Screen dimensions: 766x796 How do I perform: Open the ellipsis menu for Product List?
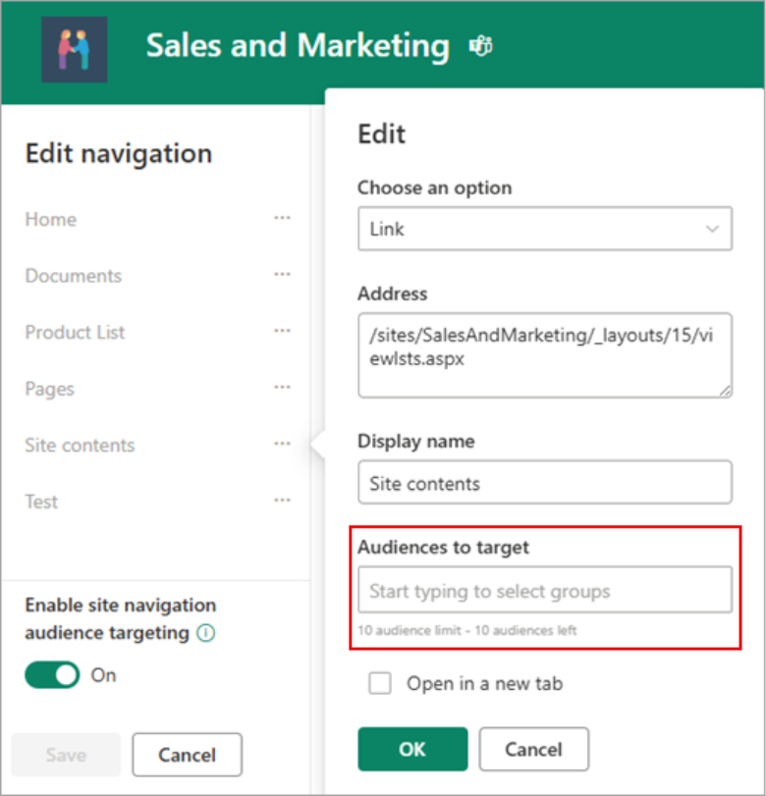(282, 332)
